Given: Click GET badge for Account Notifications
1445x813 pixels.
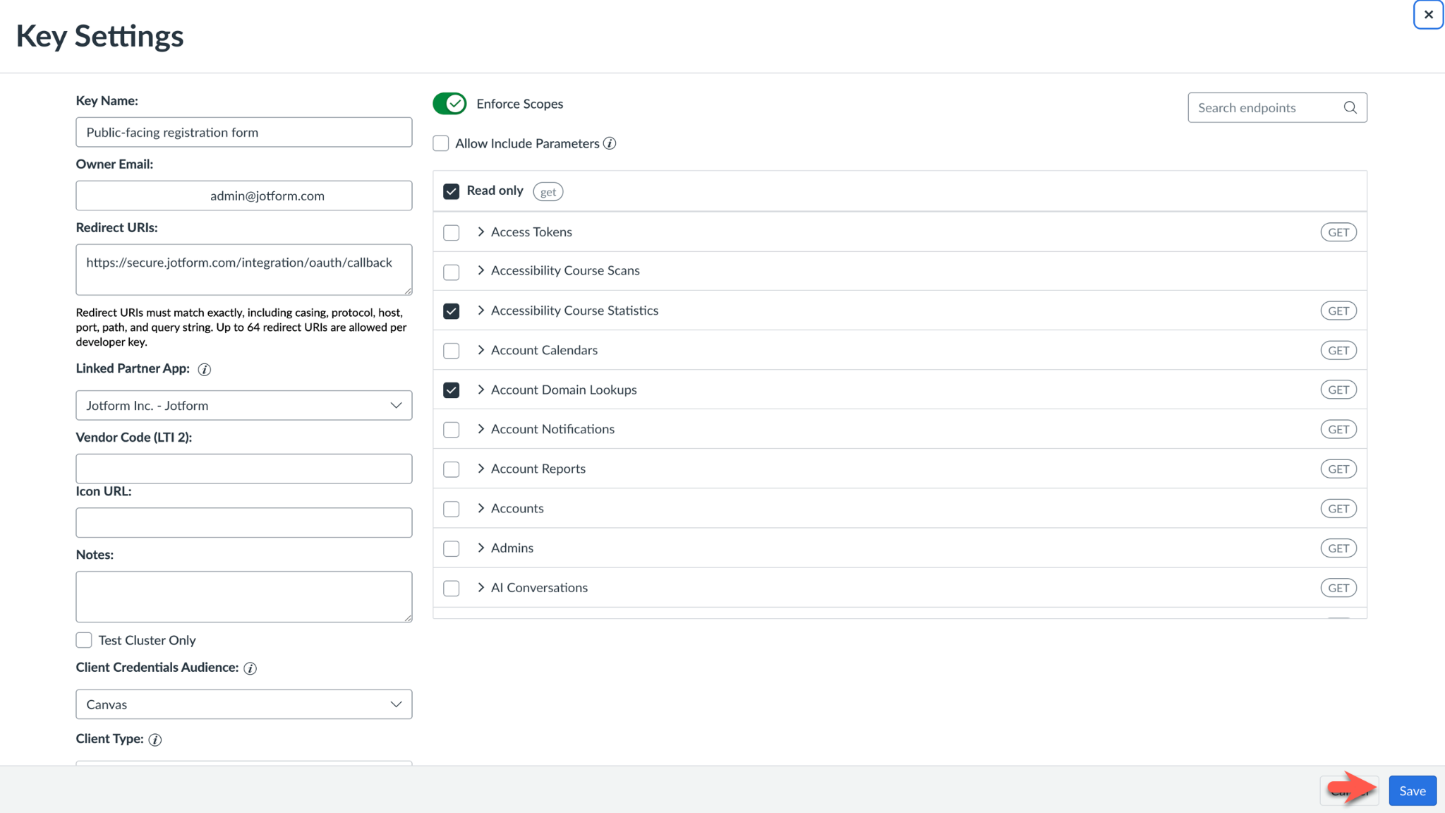Looking at the screenshot, I should point(1338,430).
